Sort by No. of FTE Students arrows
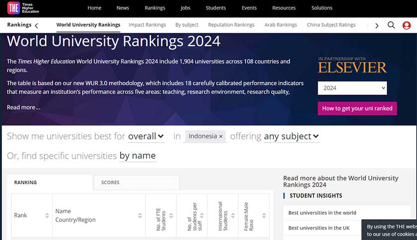 171,216
